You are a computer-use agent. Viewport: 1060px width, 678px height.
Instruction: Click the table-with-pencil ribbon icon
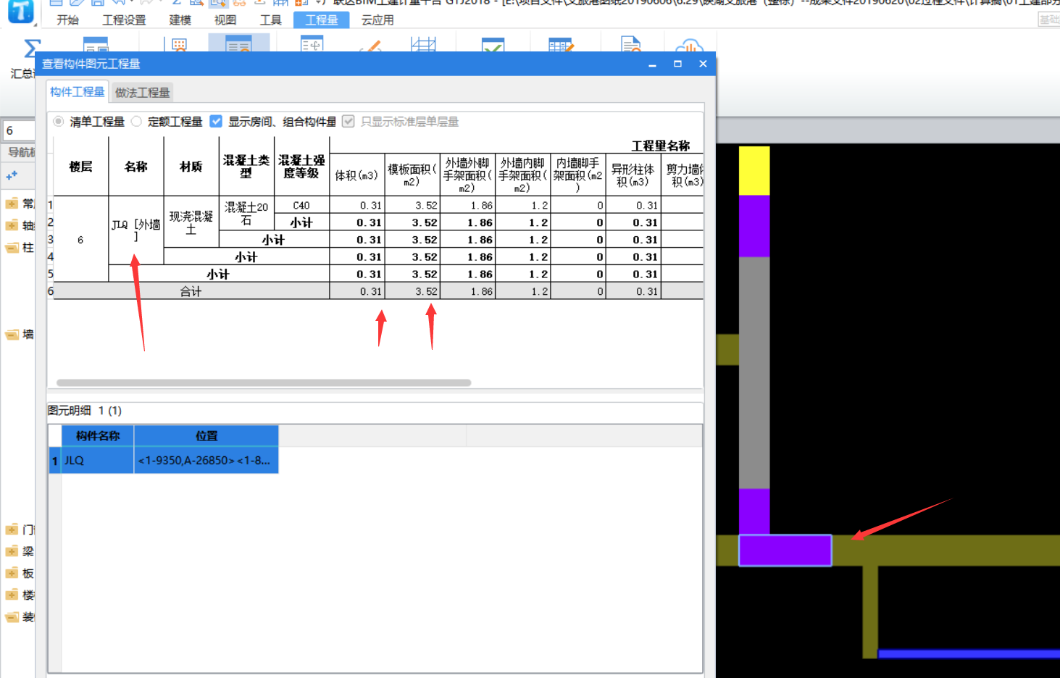pyautogui.click(x=561, y=45)
